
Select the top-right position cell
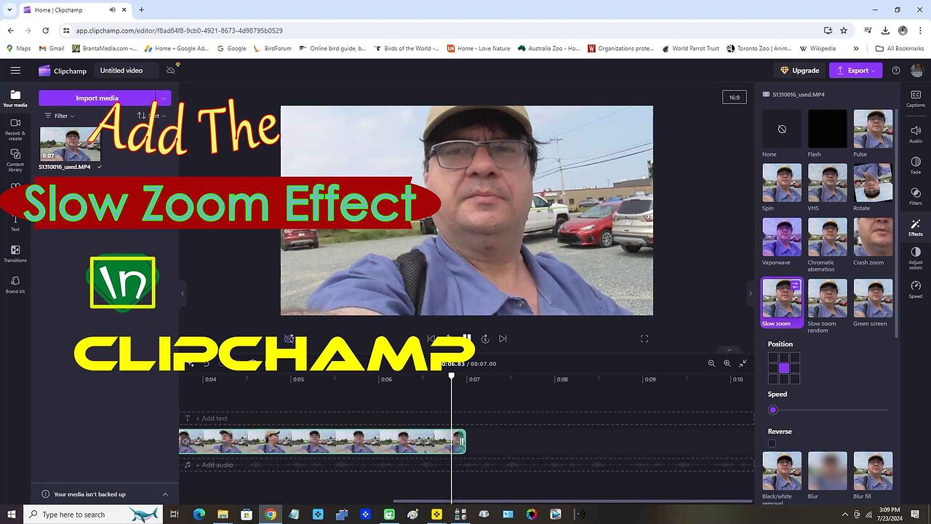point(794,357)
